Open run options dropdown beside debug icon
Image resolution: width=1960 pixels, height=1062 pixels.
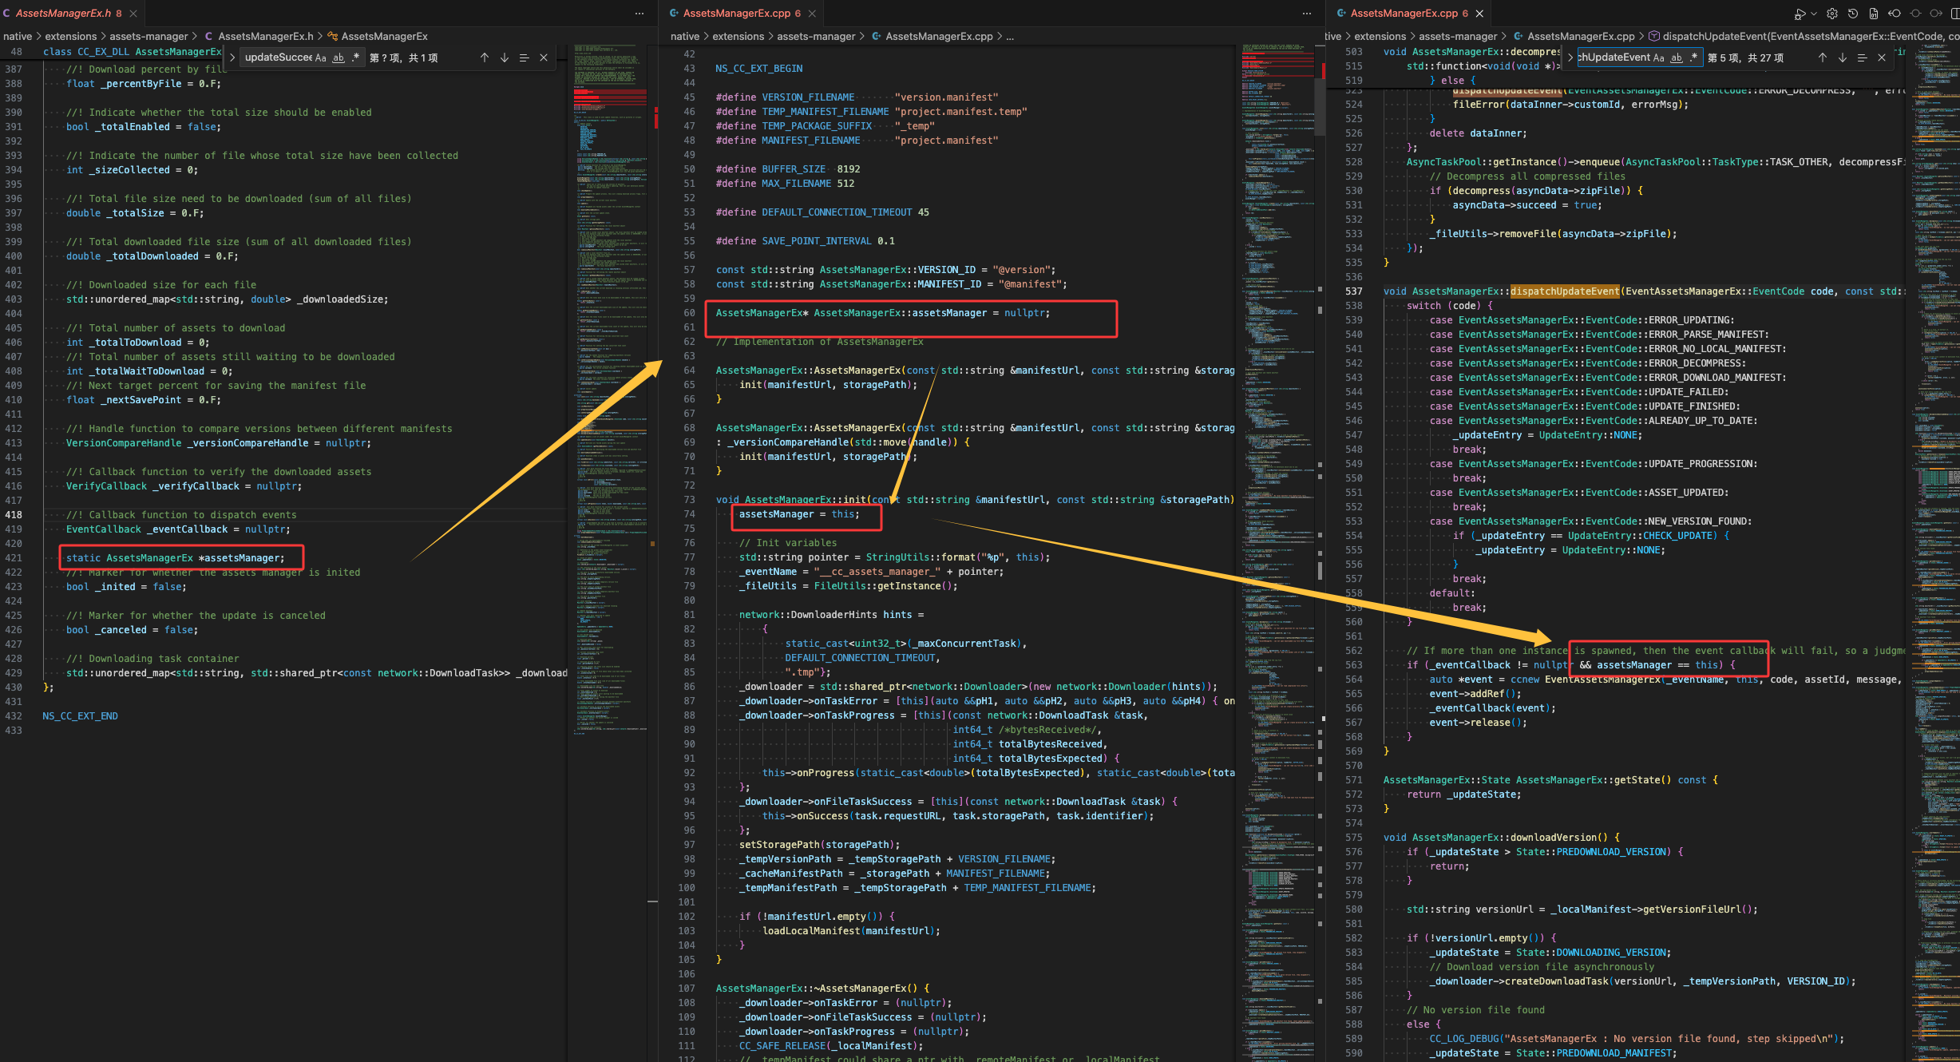tap(1814, 14)
